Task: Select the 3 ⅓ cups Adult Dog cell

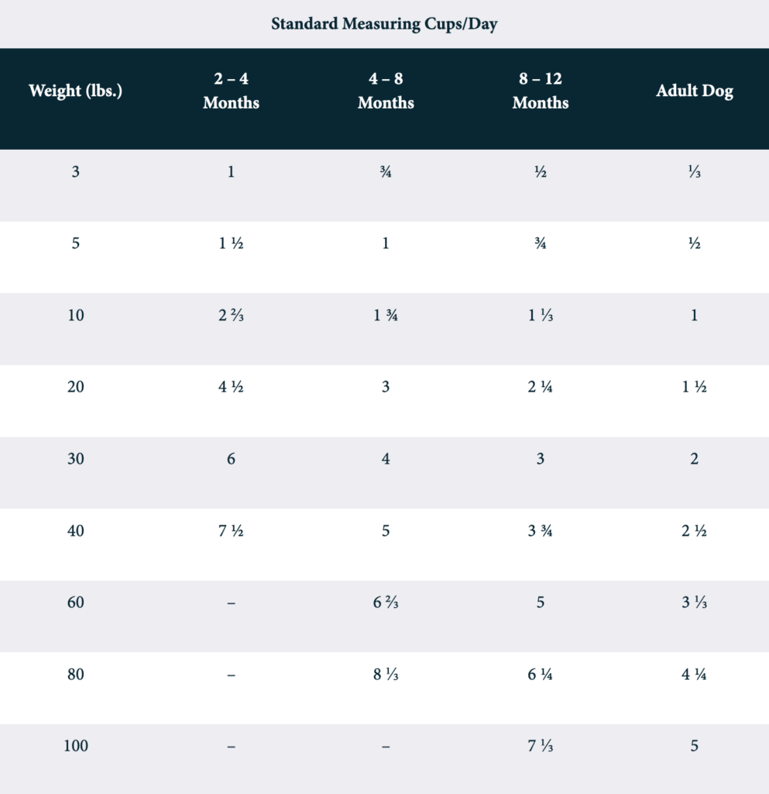Action: click(x=695, y=602)
